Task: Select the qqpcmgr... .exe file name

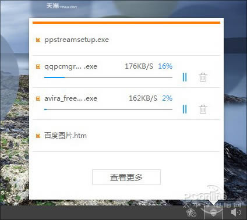Action: pyautogui.click(x=70, y=66)
